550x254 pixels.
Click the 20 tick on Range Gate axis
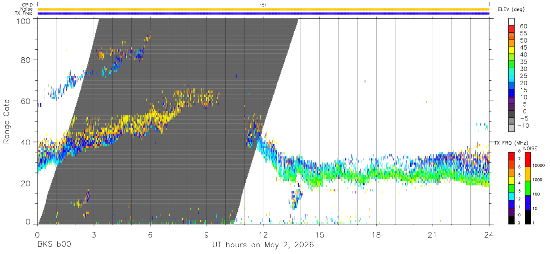pyautogui.click(x=26, y=183)
